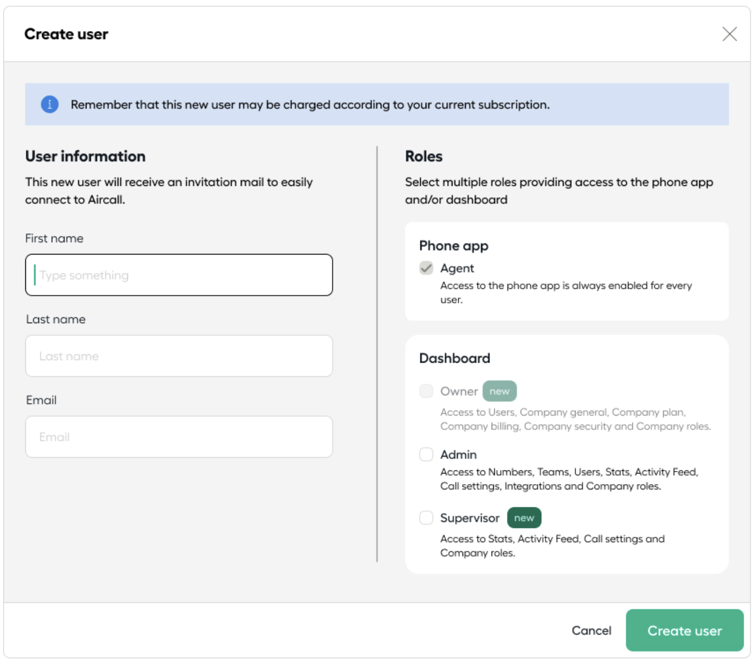The height and width of the screenshot is (662, 753).
Task: Click the Owner access description text
Action: pos(576,419)
